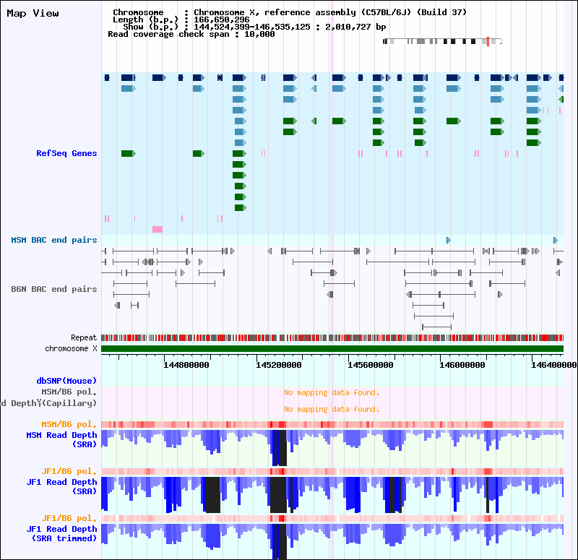Open JF1 Read Depth (SRA trimmed) label
Screen dimensions: 578x560
point(61,533)
